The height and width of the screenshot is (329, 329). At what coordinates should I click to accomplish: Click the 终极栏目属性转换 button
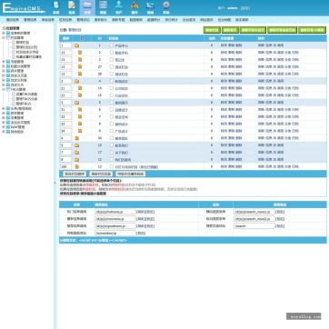[131, 174]
